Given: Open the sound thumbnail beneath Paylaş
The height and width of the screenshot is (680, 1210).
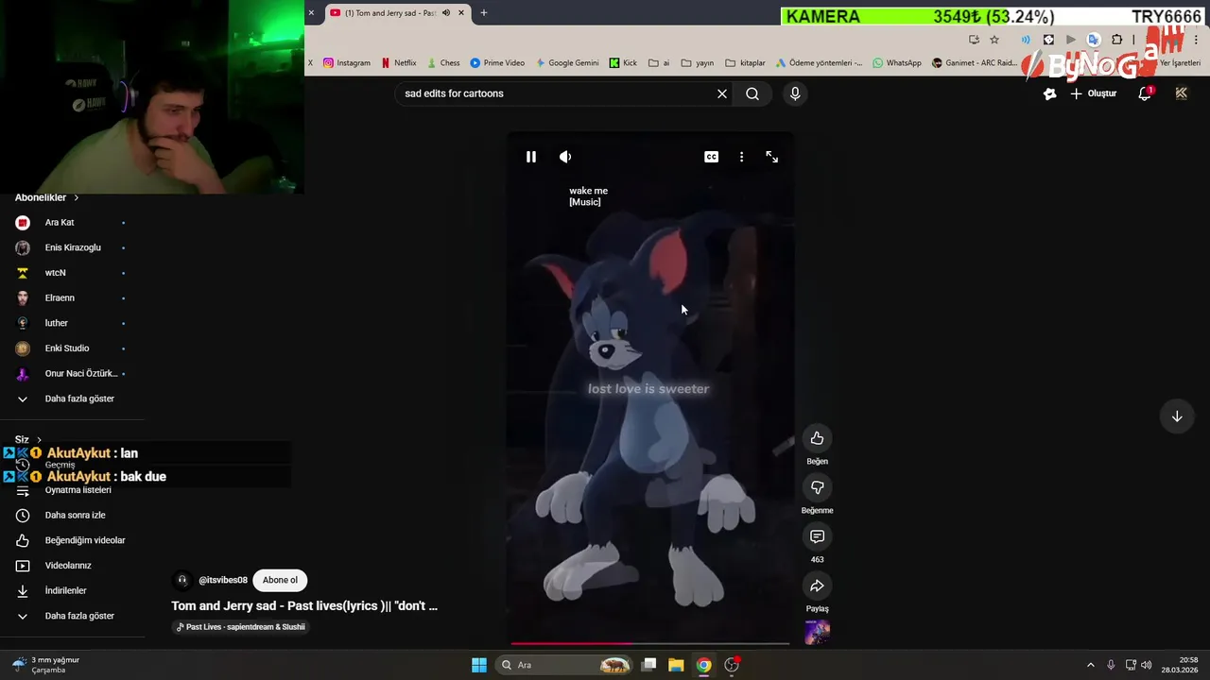Looking at the screenshot, I should pos(817,633).
